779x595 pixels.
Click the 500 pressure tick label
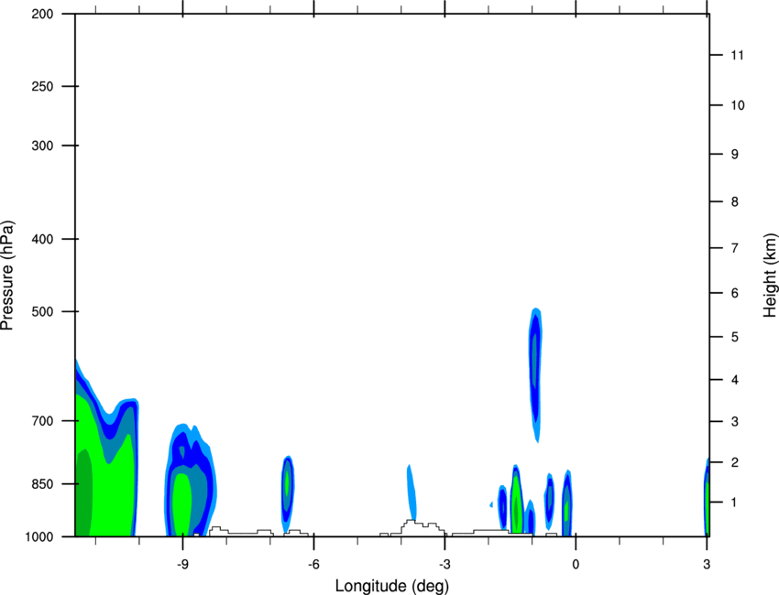pyautogui.click(x=42, y=311)
